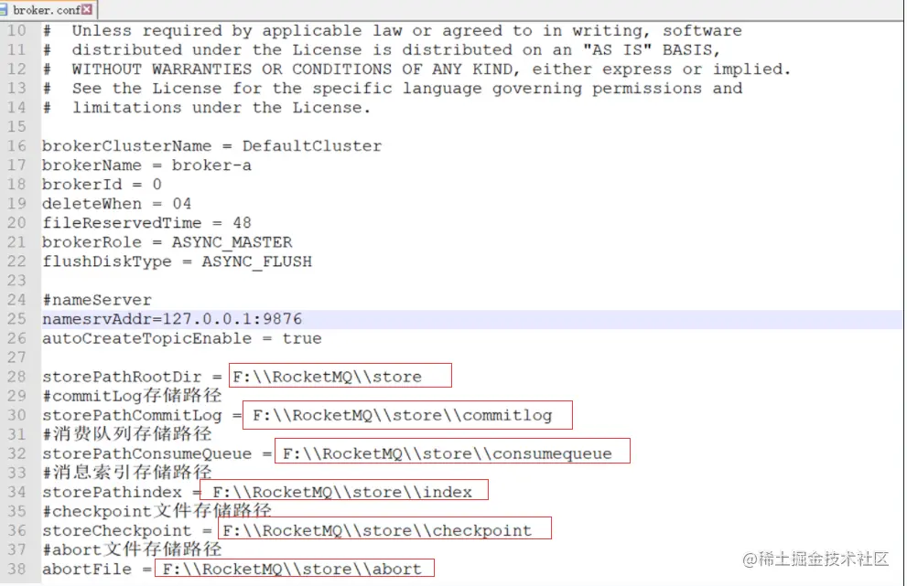This screenshot has height=586, width=907.
Task: Click the consumequeue path value
Action: [x=448, y=453]
